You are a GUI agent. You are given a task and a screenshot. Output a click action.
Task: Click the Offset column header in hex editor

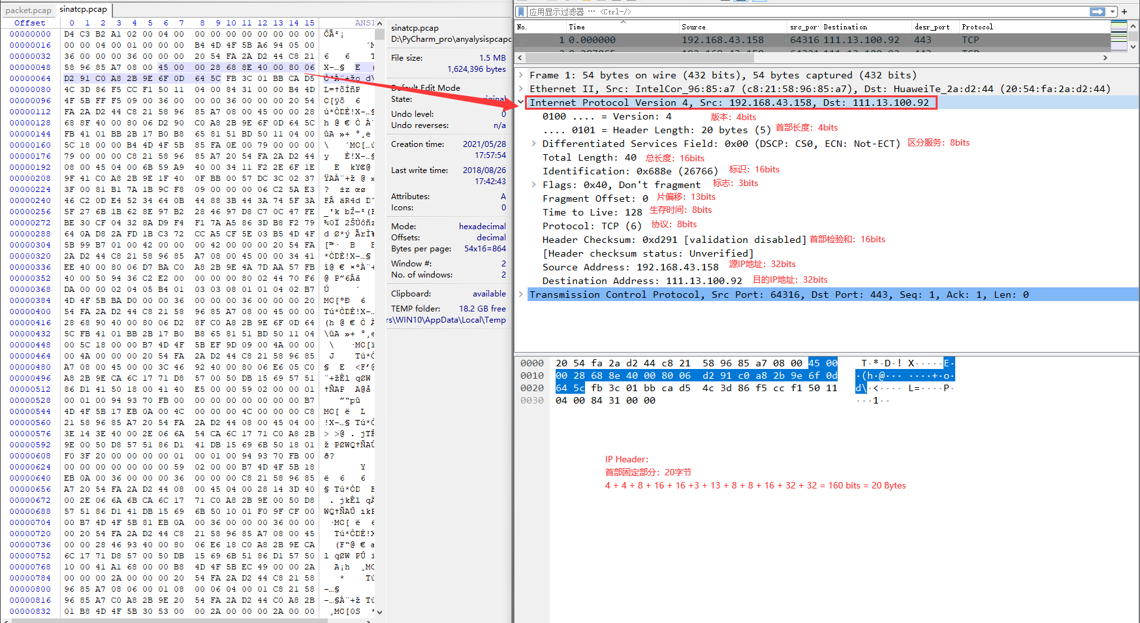pyautogui.click(x=30, y=23)
